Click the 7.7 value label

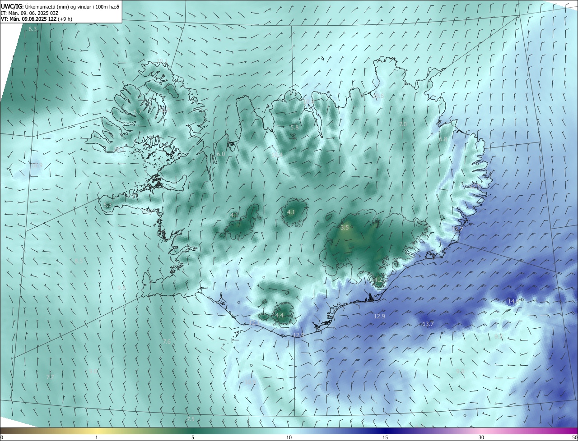50,377
